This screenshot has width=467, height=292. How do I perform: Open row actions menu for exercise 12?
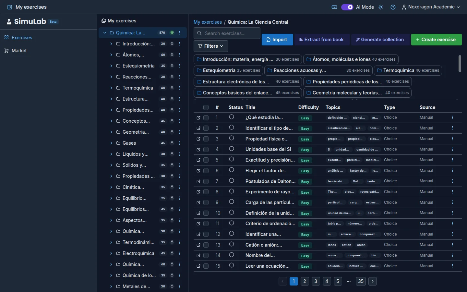[x=452, y=234]
